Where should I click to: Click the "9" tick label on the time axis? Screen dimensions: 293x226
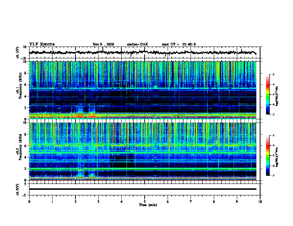coord(237,202)
